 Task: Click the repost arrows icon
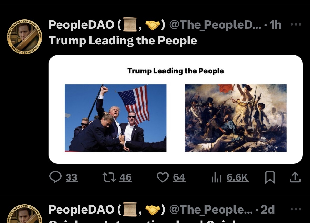click(109, 177)
